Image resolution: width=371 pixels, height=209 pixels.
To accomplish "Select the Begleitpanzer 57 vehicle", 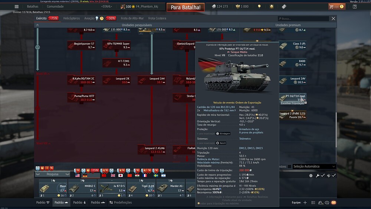I will pos(81,45).
